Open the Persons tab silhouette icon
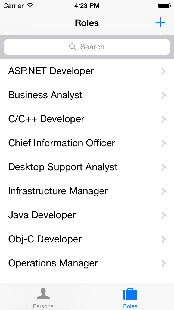The width and height of the screenshot is (174, 310). [43, 294]
